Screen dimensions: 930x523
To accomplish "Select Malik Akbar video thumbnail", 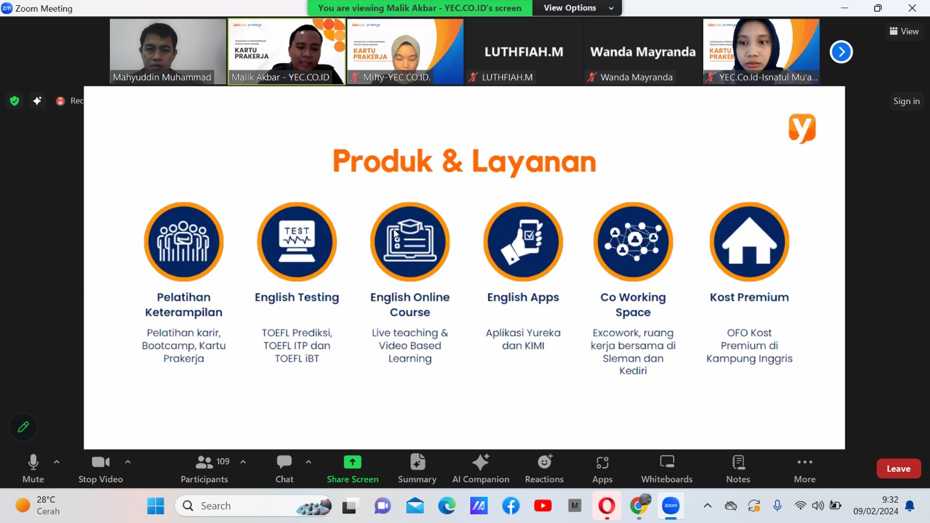I will [x=287, y=52].
